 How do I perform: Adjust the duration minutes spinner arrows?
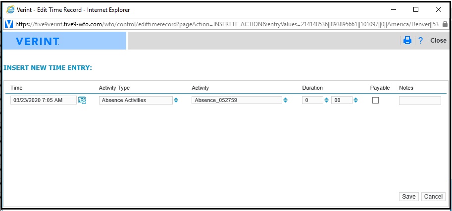[x=356, y=101]
